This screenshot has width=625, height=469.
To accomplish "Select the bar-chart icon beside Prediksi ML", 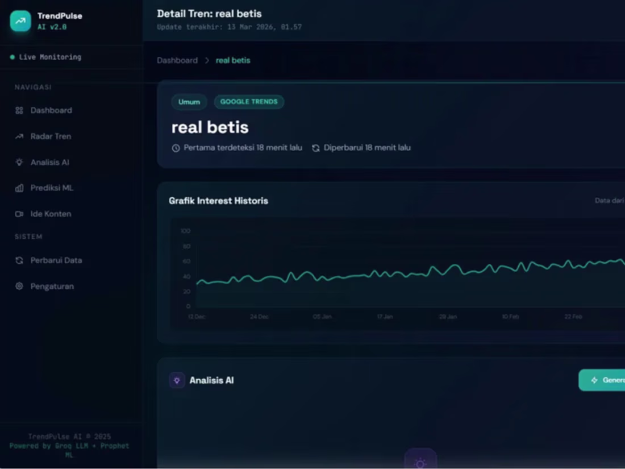I will pyautogui.click(x=20, y=188).
